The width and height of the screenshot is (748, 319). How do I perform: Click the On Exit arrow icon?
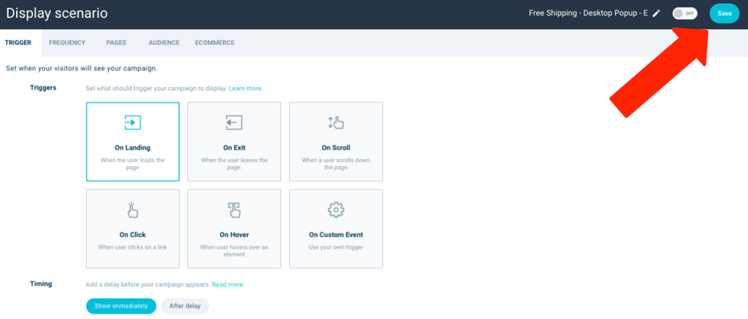point(234,122)
